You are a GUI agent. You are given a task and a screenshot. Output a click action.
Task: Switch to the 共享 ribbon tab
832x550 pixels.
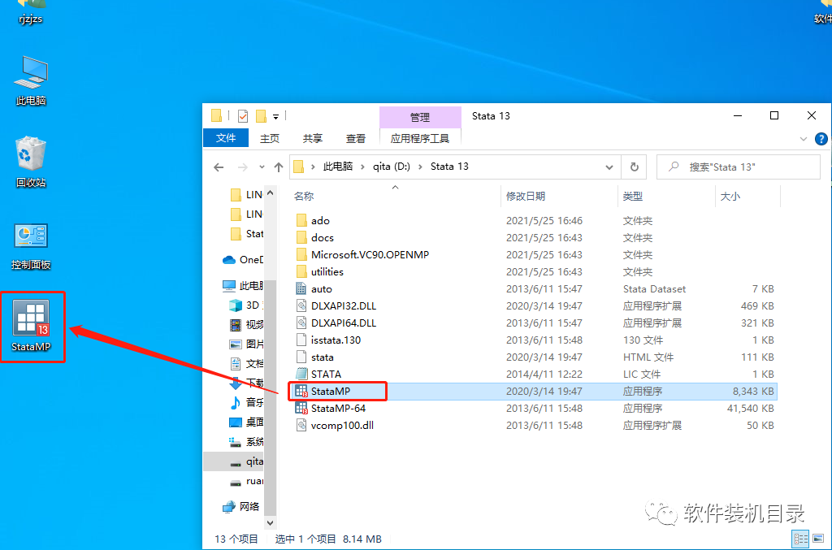pos(313,138)
